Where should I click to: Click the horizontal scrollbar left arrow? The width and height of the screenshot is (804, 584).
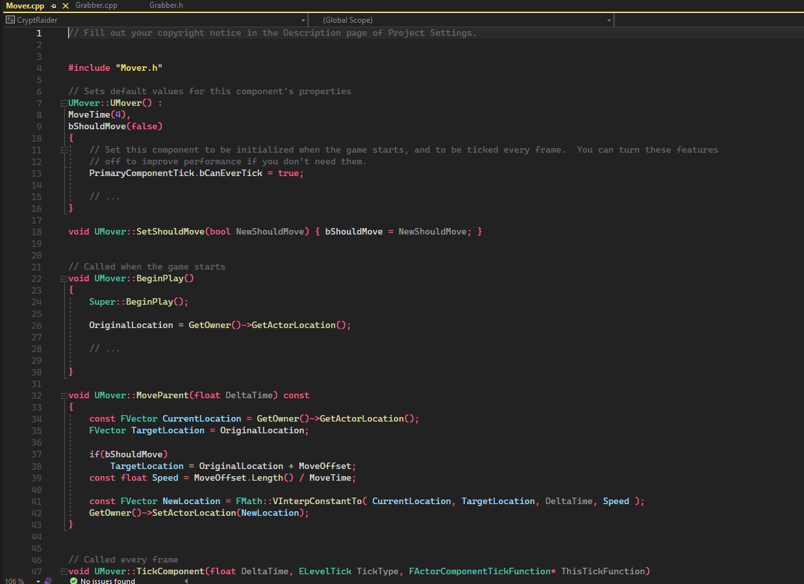(186, 581)
